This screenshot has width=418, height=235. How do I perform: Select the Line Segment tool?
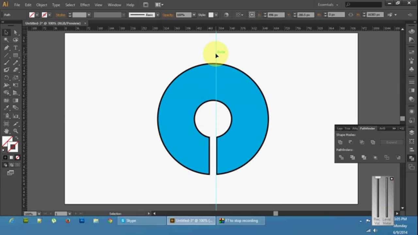pos(6,55)
